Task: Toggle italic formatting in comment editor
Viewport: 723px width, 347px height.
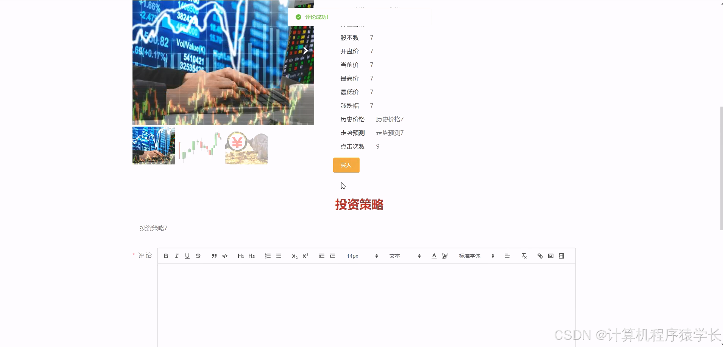Action: tap(176, 256)
